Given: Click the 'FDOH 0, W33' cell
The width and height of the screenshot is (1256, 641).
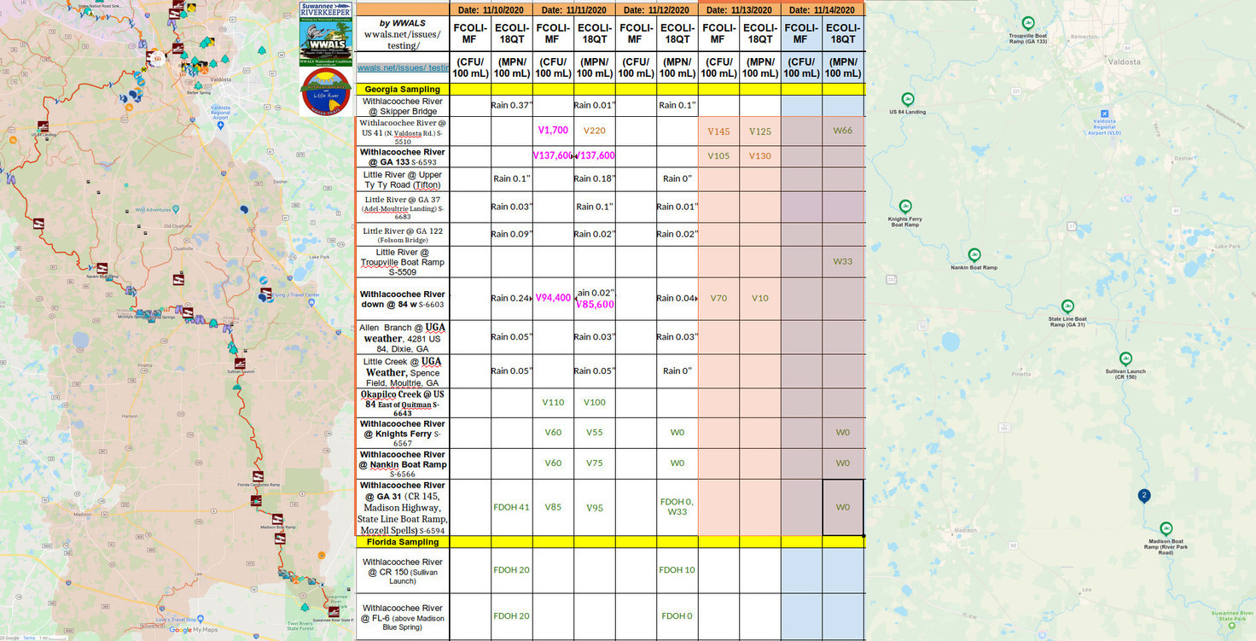Looking at the screenshot, I should (x=677, y=507).
